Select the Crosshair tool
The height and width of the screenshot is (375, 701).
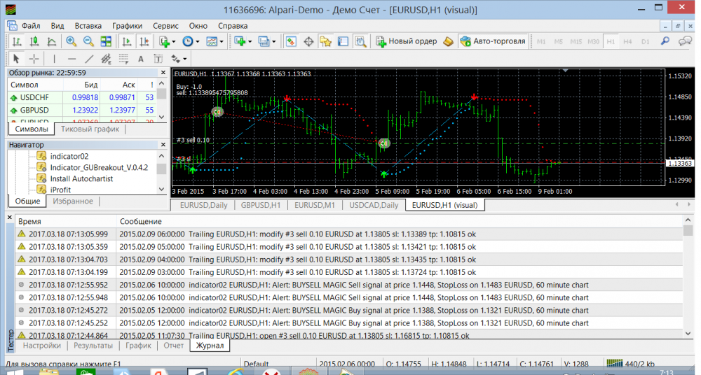pos(34,59)
